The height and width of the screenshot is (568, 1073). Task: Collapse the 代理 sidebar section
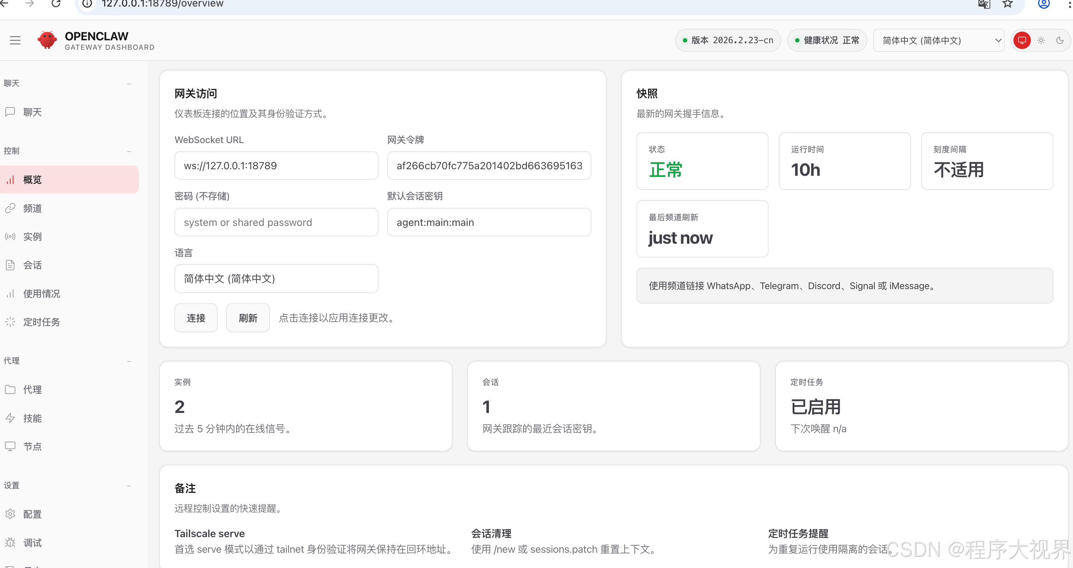(x=129, y=361)
